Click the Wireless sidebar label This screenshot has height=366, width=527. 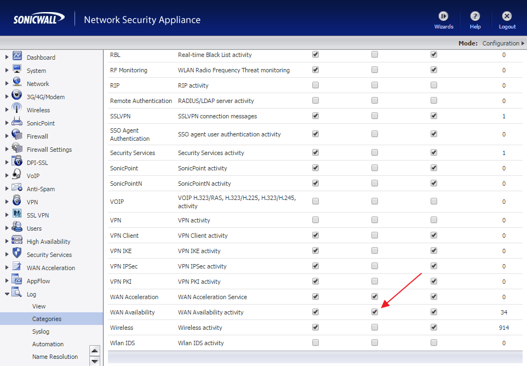click(x=38, y=110)
